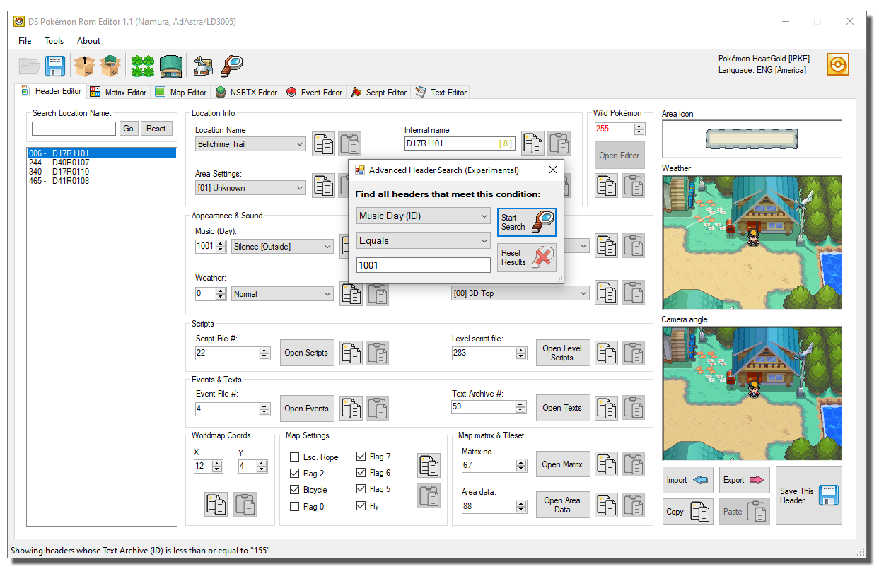Expand the [00] 3D Top camera dropdown
The width and height of the screenshot is (879, 569).
520,293
